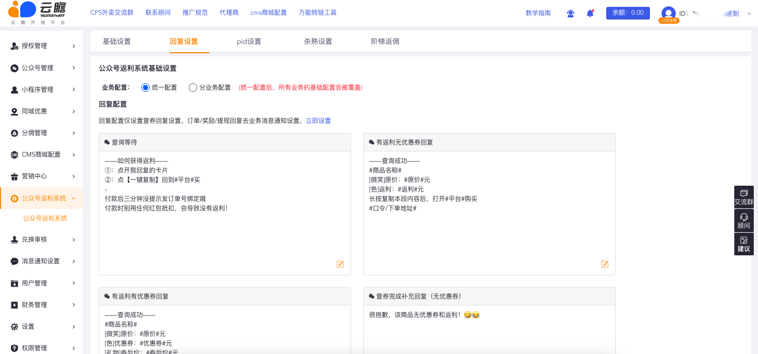Image resolution: width=758 pixels, height=354 pixels.
Task: Click the v3企业版 badge
Action: point(669,20)
